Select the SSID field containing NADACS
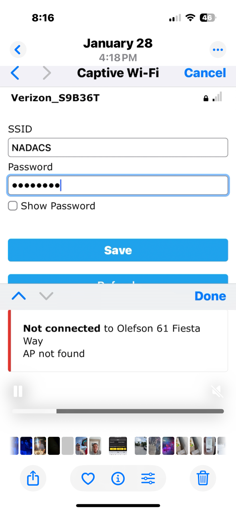 [x=118, y=148]
